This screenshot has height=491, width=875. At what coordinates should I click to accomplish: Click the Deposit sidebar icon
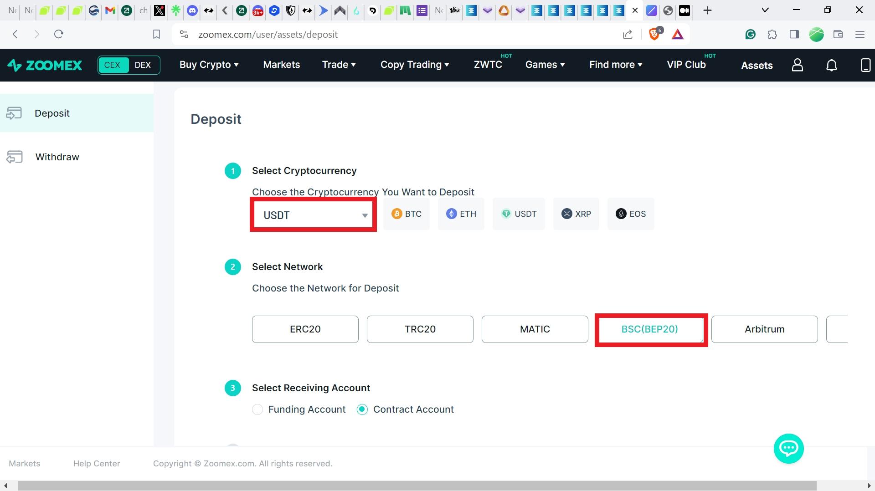tap(14, 113)
